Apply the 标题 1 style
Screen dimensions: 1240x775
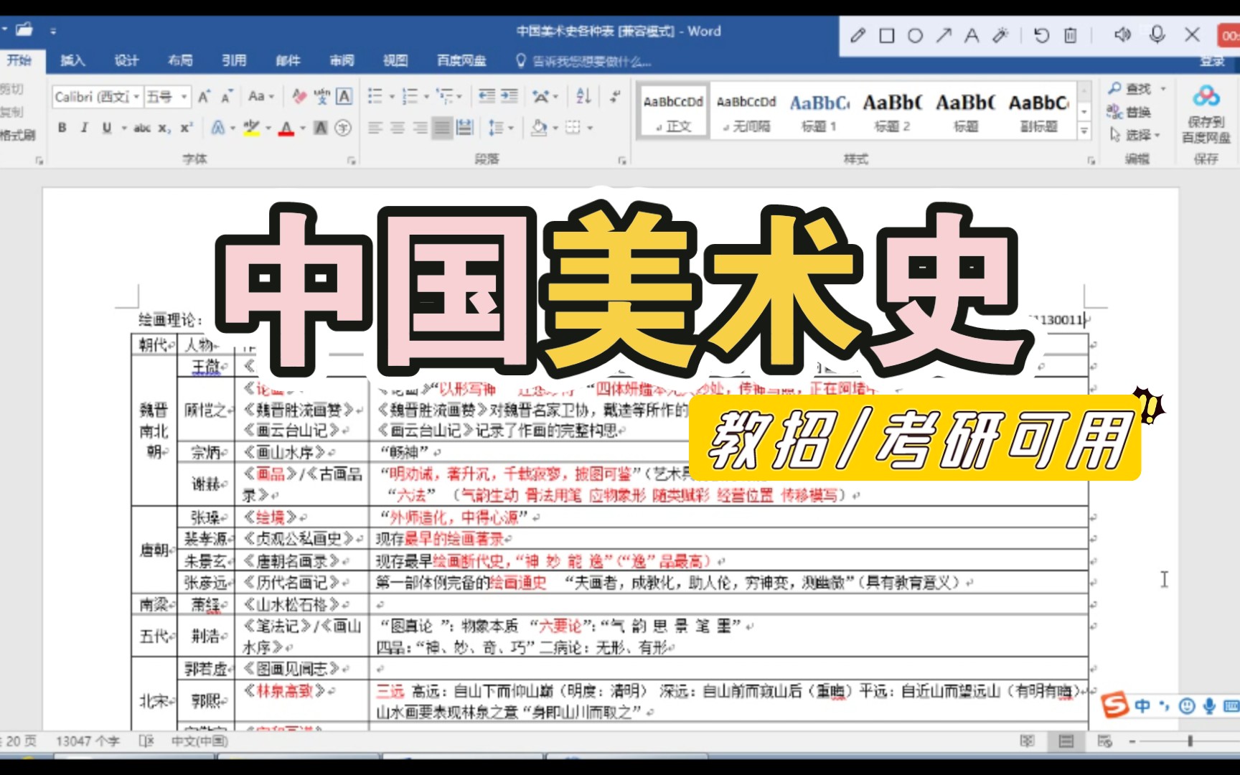[819, 111]
